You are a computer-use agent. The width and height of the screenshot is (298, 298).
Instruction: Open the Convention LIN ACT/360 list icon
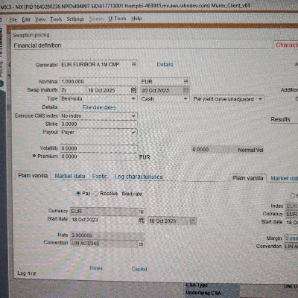pyautogui.click(x=141, y=244)
